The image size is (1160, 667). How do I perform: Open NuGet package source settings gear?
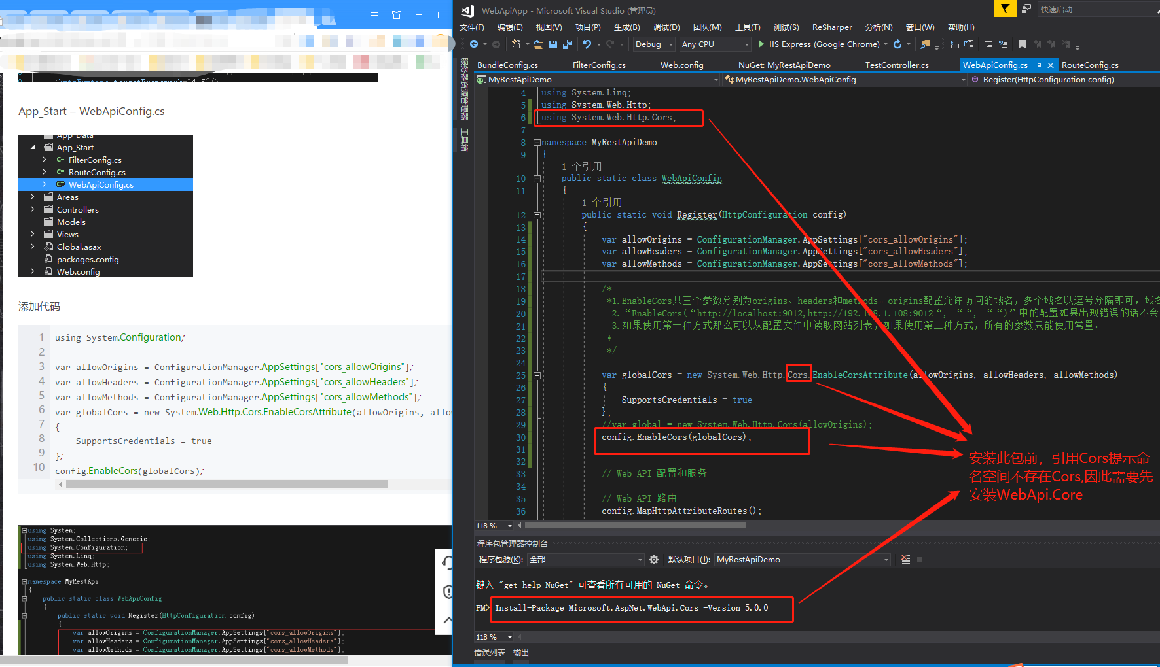[654, 560]
